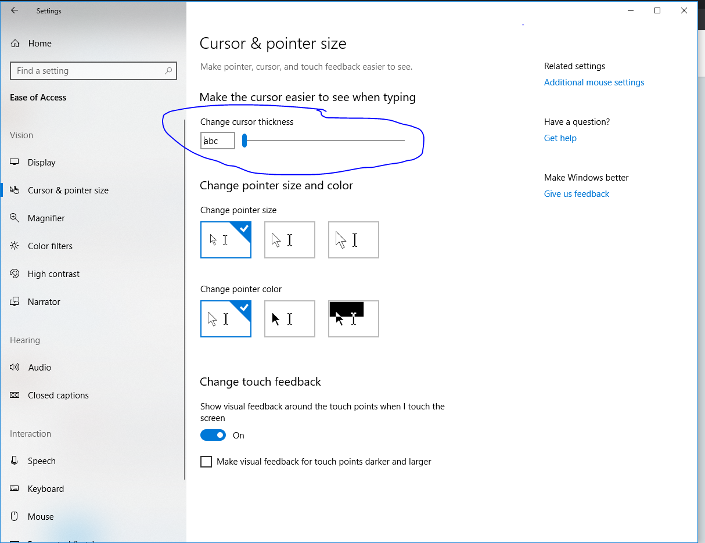Minimize the Settings window

(x=631, y=10)
